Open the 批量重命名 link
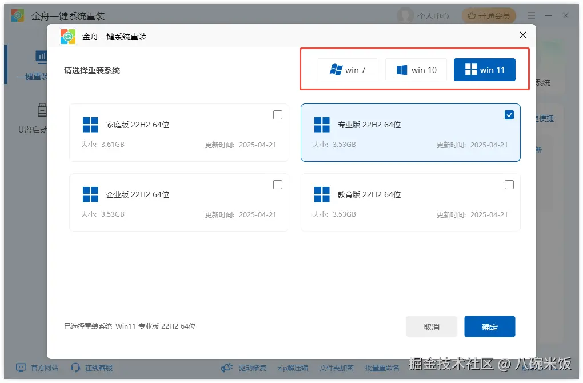583x383 pixels. [382, 368]
